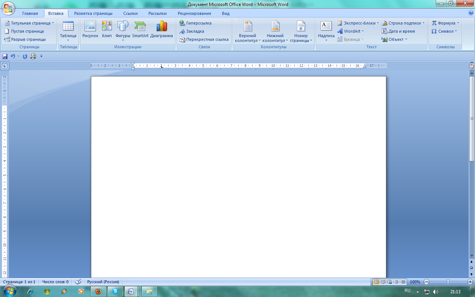Redo the action in quick access toolbar

pos(25,56)
